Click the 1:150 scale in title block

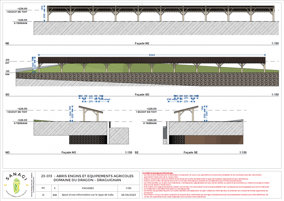click(x=128, y=188)
